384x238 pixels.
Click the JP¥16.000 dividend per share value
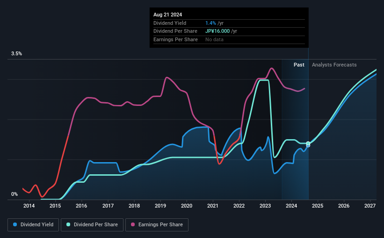point(217,31)
